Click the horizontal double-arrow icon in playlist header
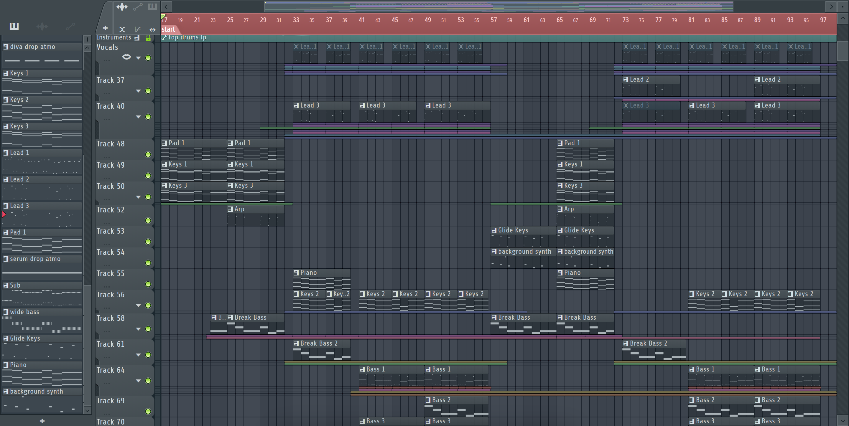 152,29
